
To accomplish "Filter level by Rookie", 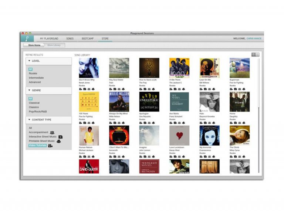I will (x=33, y=74).
